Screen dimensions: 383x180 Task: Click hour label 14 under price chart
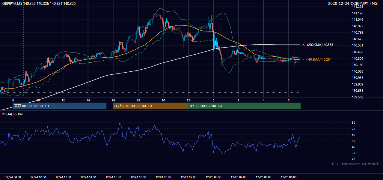pos(88,100)
